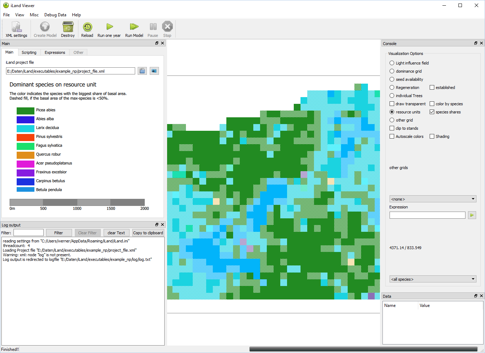Click the green expression run arrow
Image resolution: width=485 pixels, height=353 pixels.
pyautogui.click(x=472, y=215)
